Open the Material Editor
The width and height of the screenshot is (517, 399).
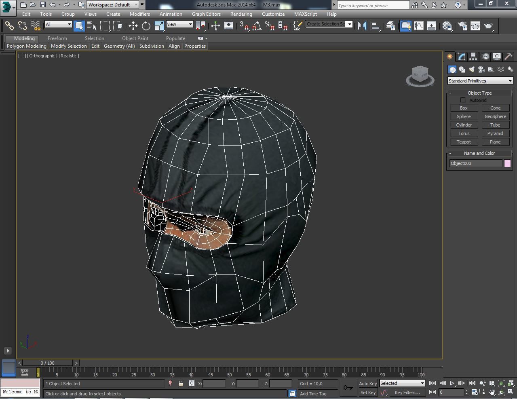tap(447, 26)
